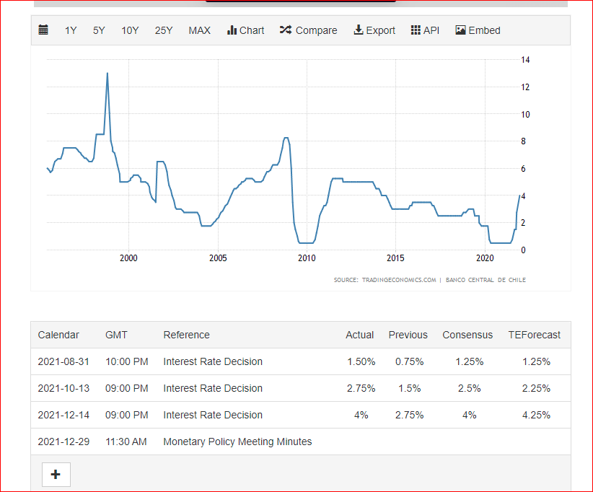
Task: Click the Reference column header
Action: (x=186, y=335)
